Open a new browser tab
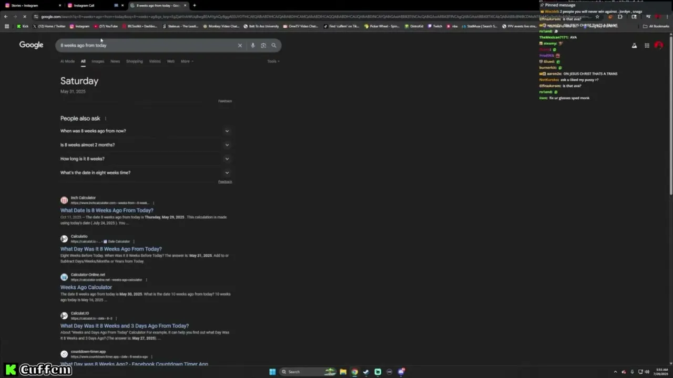The image size is (673, 378). pyautogui.click(x=195, y=6)
